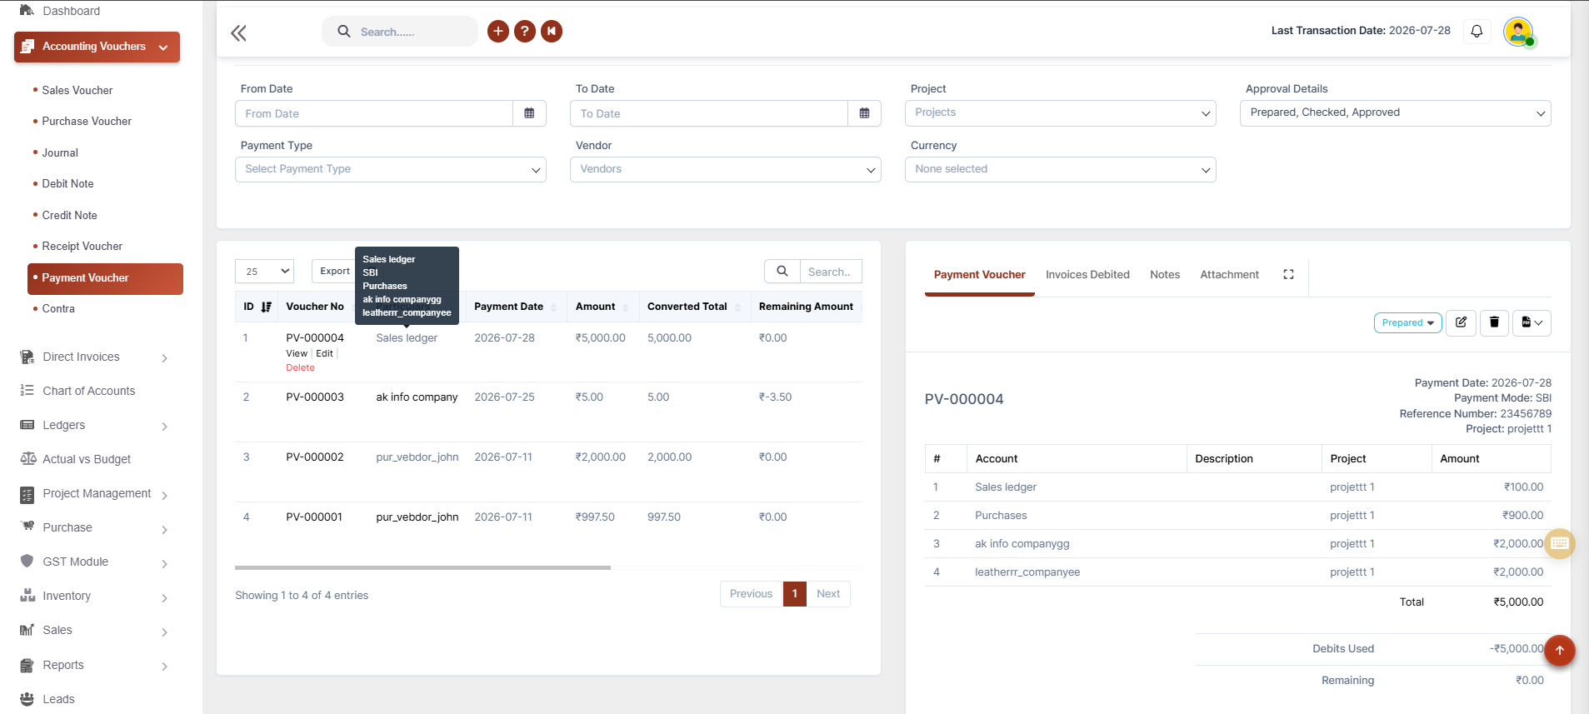Open the user profile avatar
The image size is (1589, 714).
pyautogui.click(x=1518, y=32)
